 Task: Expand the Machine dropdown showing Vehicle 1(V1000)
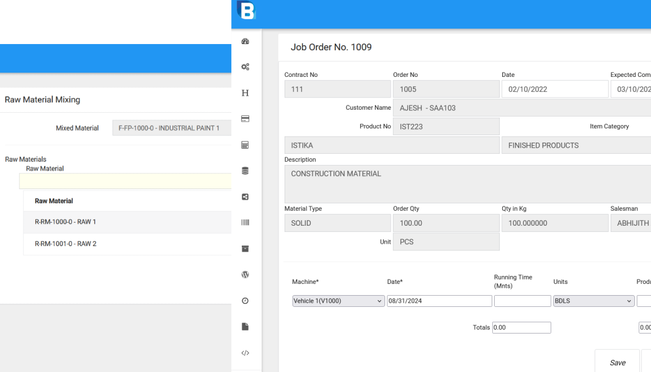338,301
